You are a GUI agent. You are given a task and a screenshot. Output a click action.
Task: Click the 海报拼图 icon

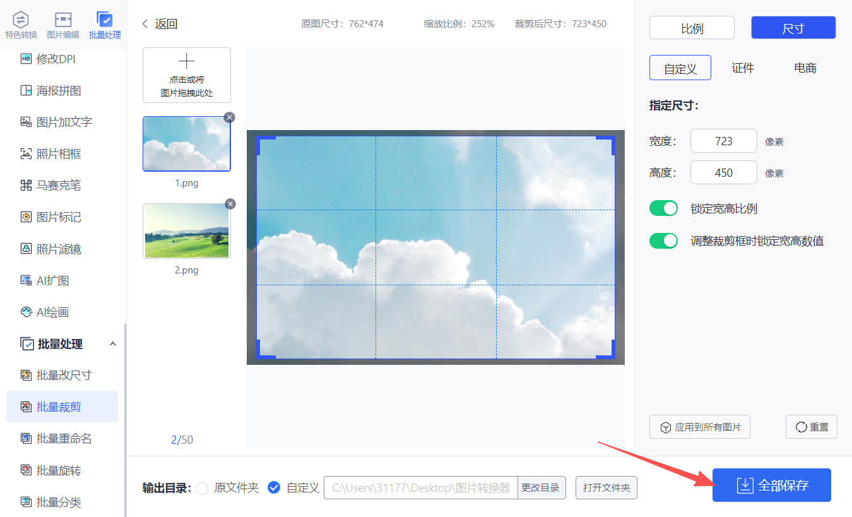tap(26, 90)
